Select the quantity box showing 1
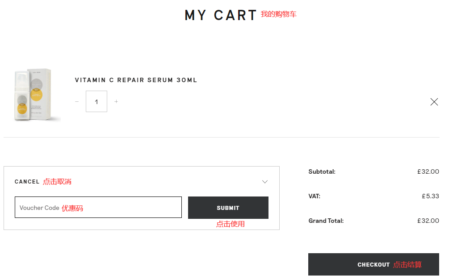Image resolution: width=453 pixels, height=280 pixels. (x=96, y=101)
